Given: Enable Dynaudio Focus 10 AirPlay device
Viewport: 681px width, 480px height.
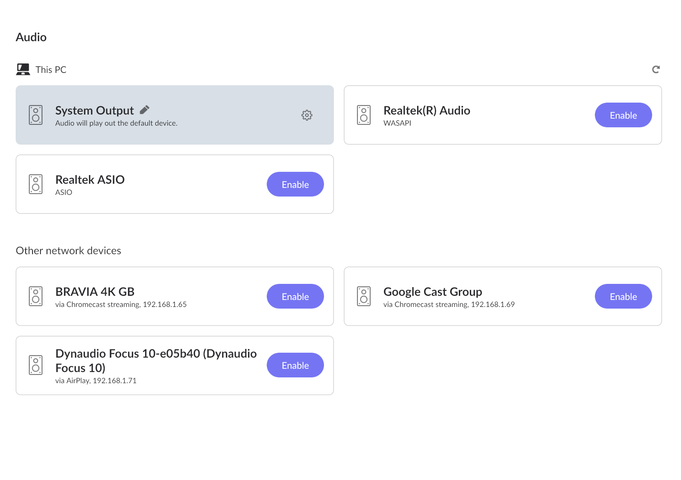Looking at the screenshot, I should 295,365.
